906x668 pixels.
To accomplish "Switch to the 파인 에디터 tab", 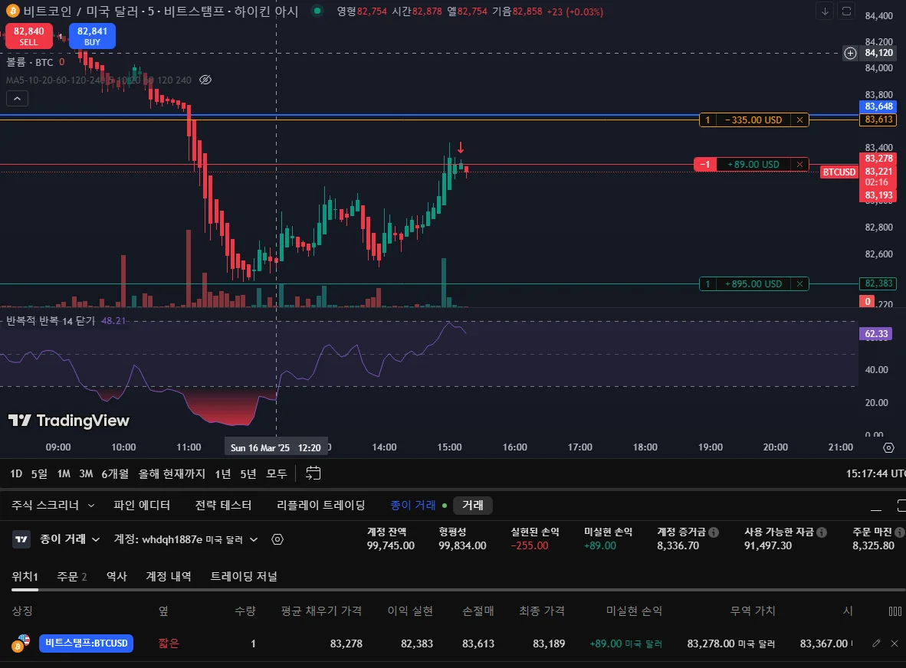I will point(142,505).
